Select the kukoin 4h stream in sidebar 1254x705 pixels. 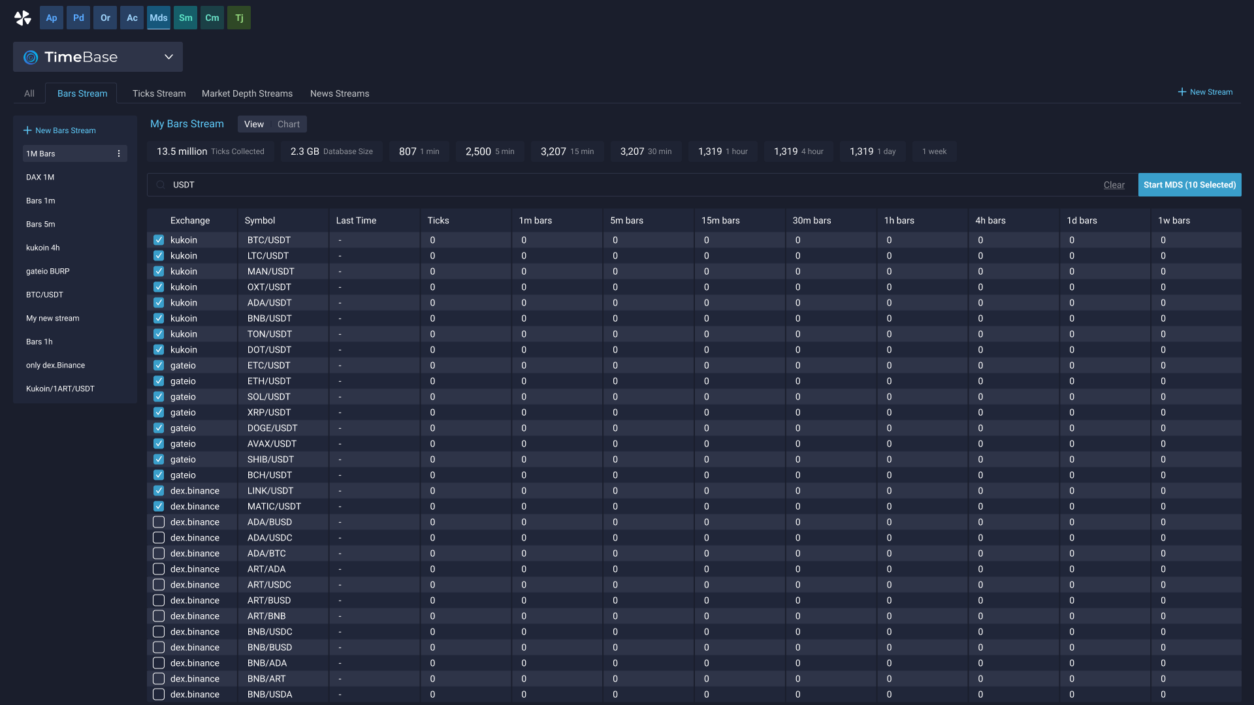tap(43, 247)
